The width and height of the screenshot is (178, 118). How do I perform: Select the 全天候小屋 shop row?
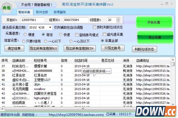click(85, 84)
